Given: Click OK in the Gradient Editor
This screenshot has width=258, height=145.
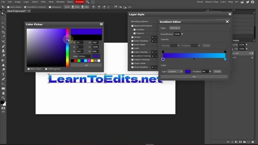Looking at the screenshot, I should [194, 77].
